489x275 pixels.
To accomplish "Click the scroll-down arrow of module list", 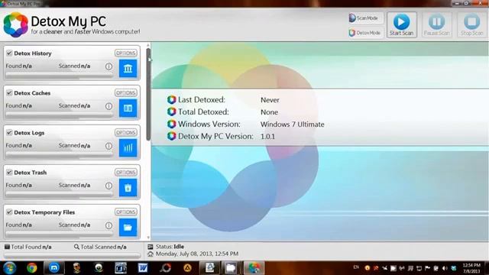I will click(x=148, y=238).
